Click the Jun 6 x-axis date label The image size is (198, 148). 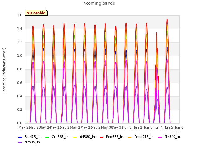coord(179,127)
